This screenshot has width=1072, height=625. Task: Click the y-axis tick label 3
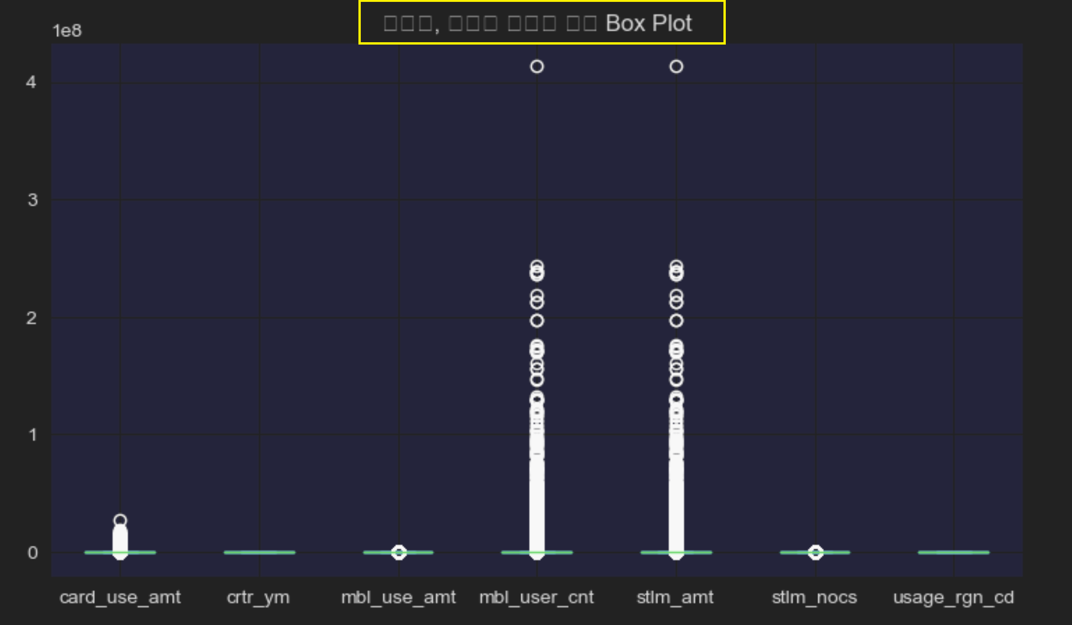tap(32, 200)
